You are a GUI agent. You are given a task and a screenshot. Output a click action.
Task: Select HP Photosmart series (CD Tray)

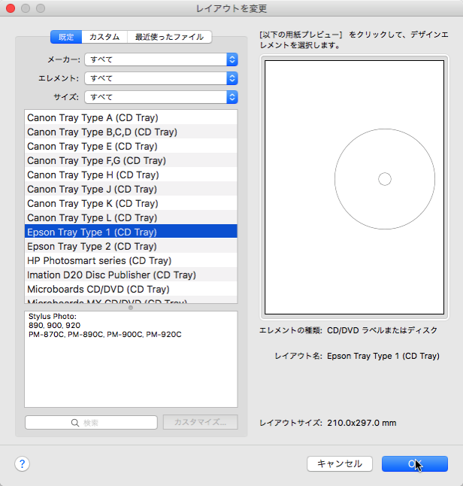point(131,260)
